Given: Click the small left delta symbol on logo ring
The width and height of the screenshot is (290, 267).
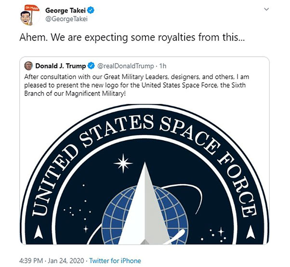Looking at the screenshot, I should (x=39, y=232).
